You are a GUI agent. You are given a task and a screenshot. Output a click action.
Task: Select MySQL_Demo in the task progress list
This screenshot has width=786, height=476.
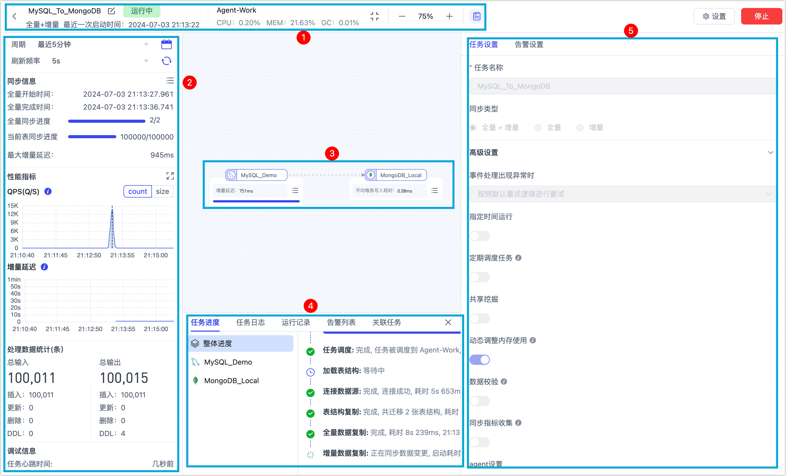[228, 362]
